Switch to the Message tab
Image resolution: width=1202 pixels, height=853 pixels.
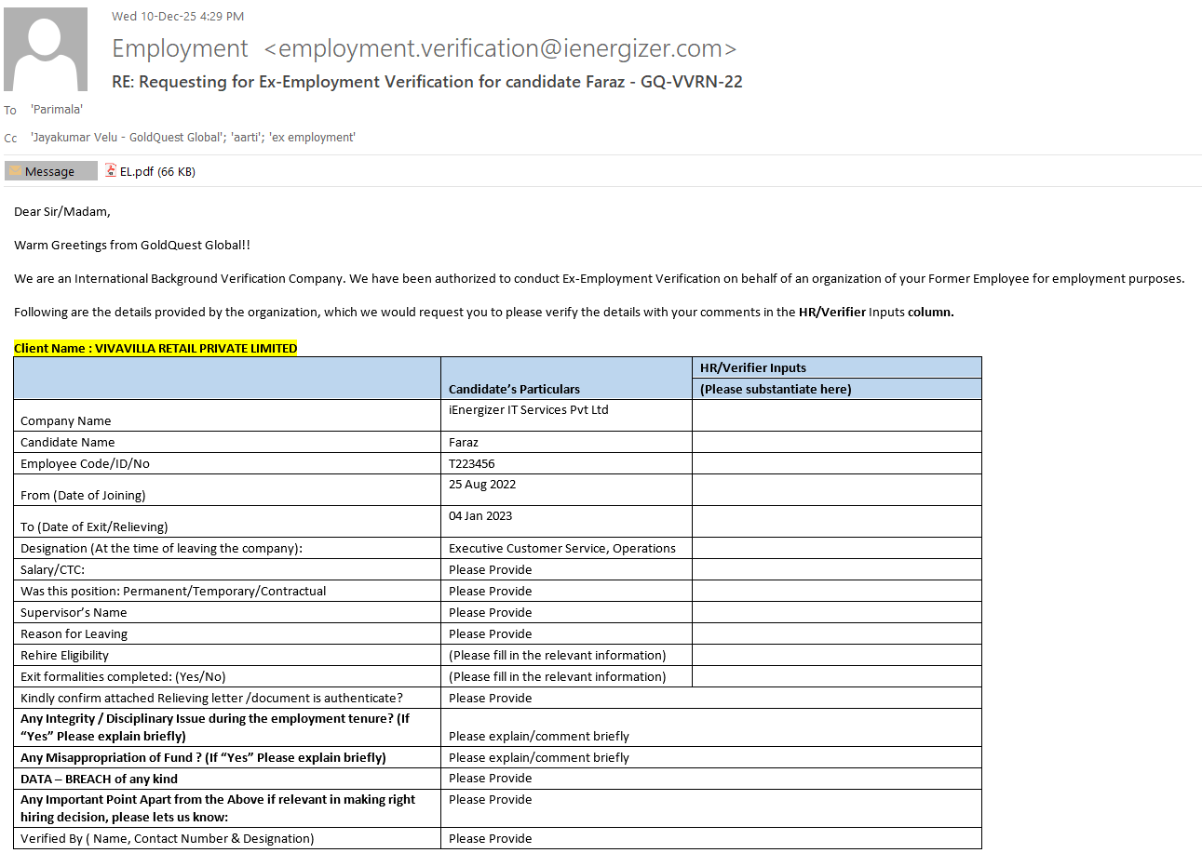(x=50, y=171)
